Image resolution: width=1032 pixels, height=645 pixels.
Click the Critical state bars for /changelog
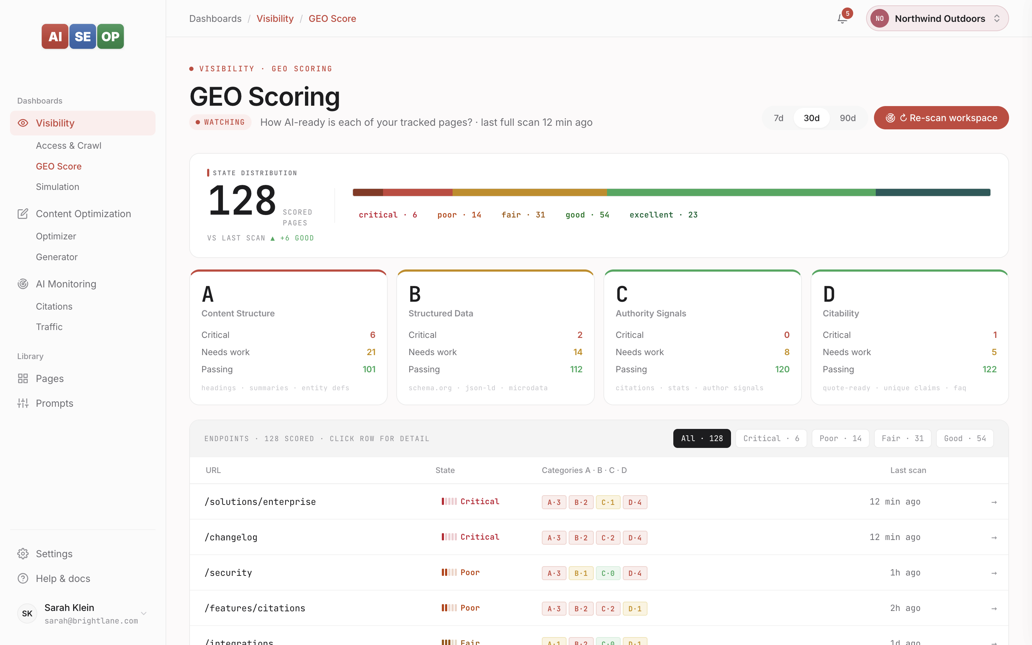point(449,537)
